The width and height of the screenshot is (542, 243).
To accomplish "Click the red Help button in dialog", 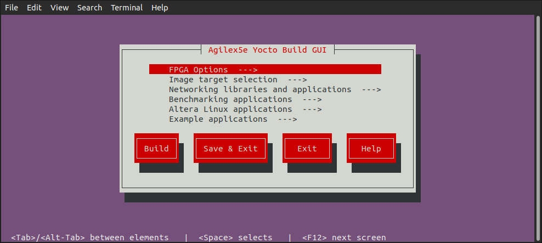I will (371, 148).
